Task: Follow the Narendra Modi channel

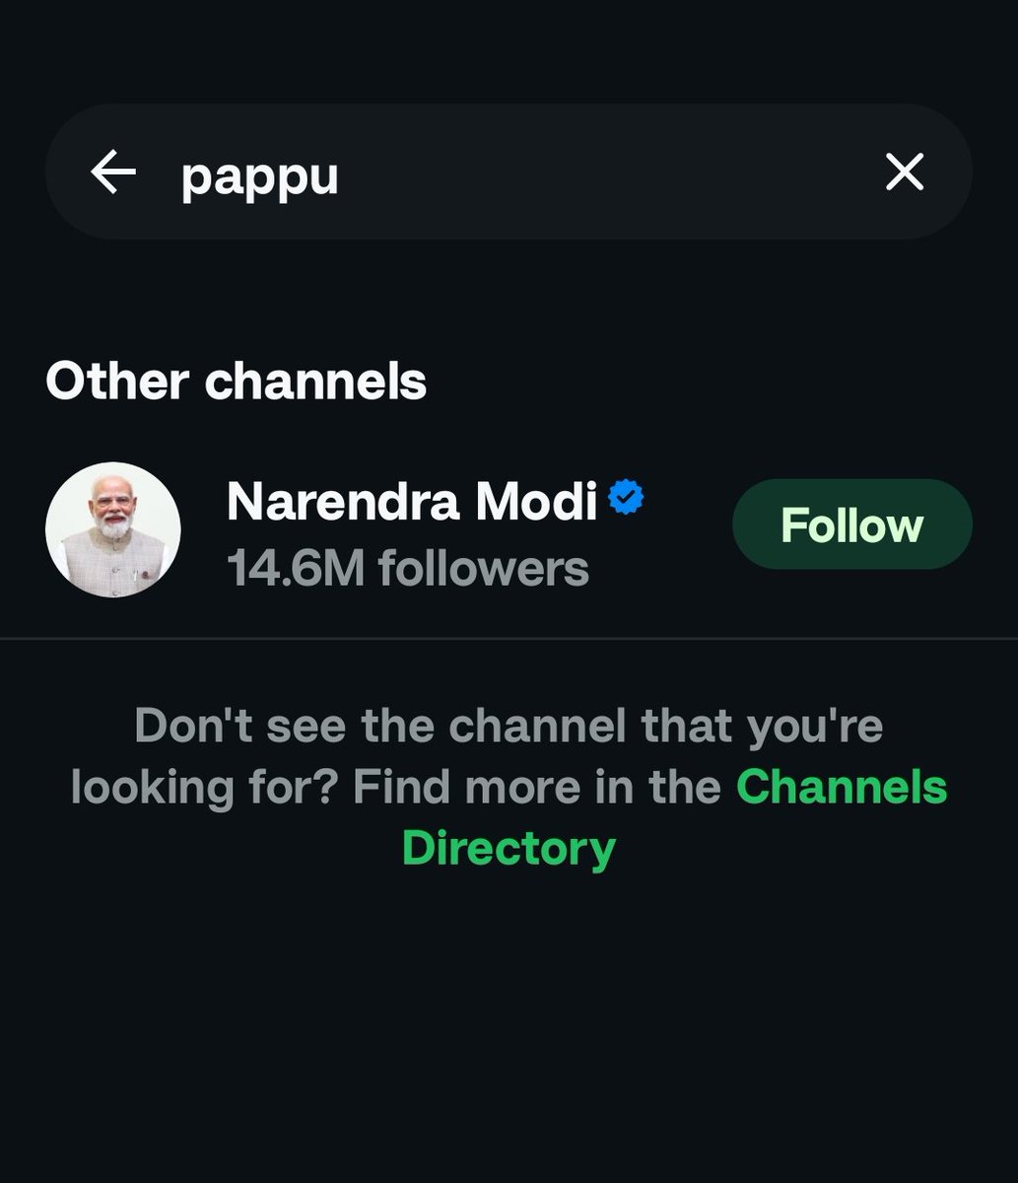Action: 852,524
